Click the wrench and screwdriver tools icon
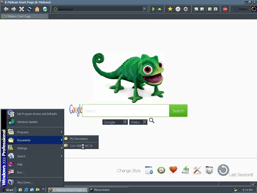This screenshot has height=193, width=257. [197, 170]
